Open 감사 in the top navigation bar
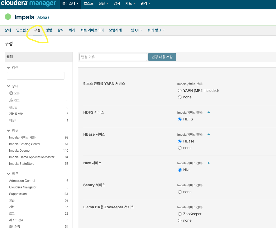 point(117,3)
